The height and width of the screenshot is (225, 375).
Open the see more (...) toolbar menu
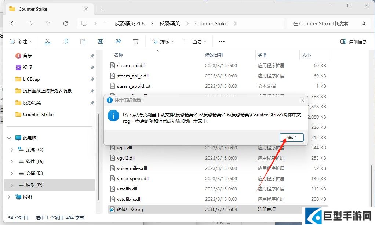click(221, 41)
